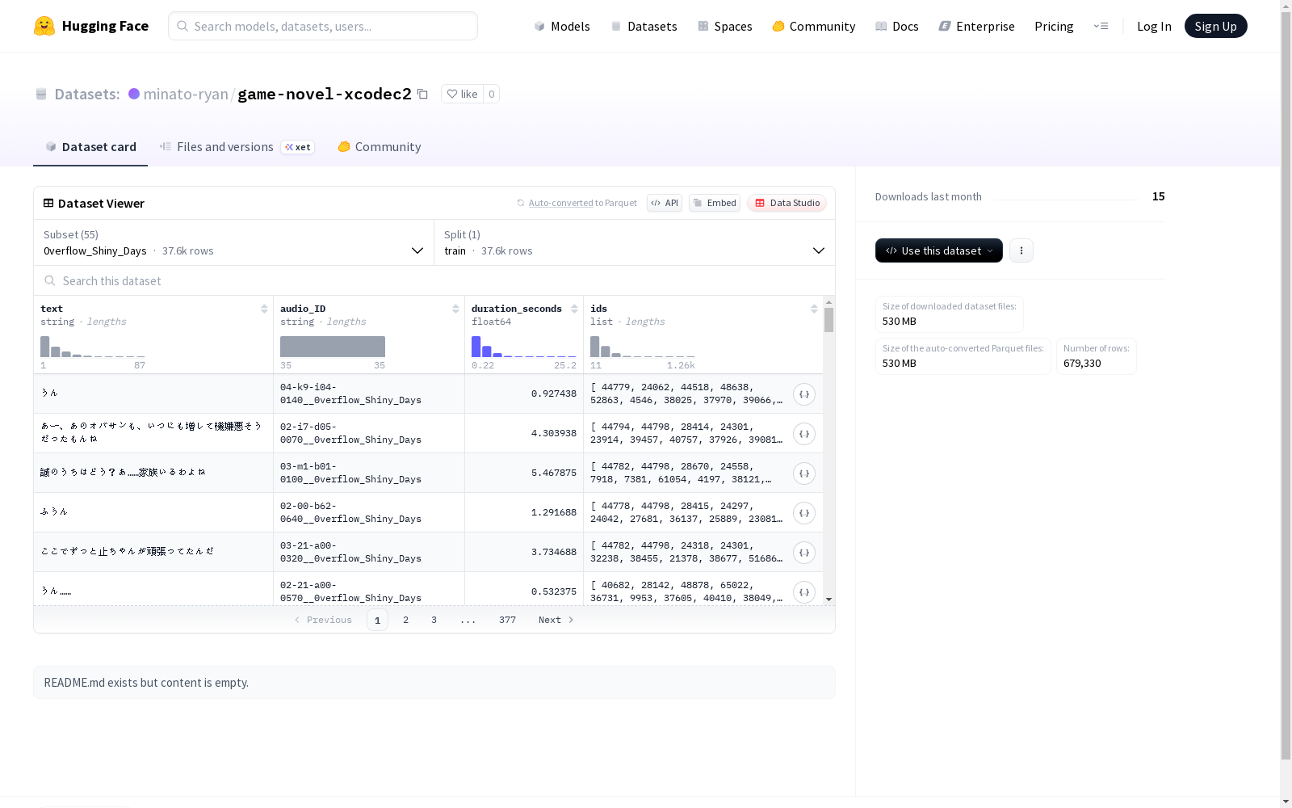
Task: Open the Subset Overflow_Shiny_Days dropdown
Action: coord(234,242)
